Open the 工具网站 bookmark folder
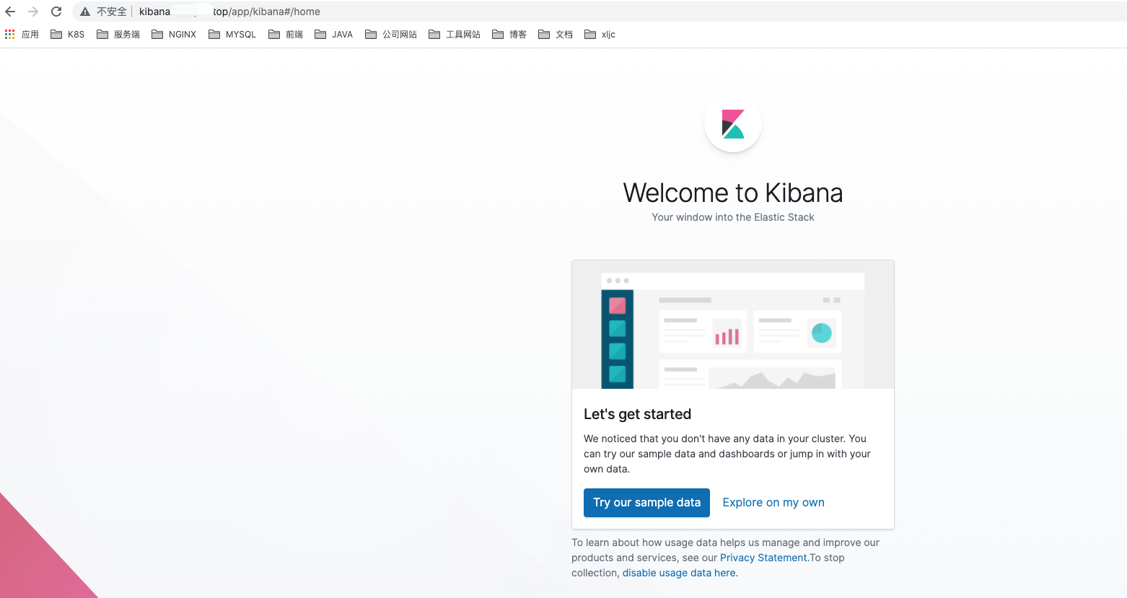The height and width of the screenshot is (598, 1127). coord(455,35)
